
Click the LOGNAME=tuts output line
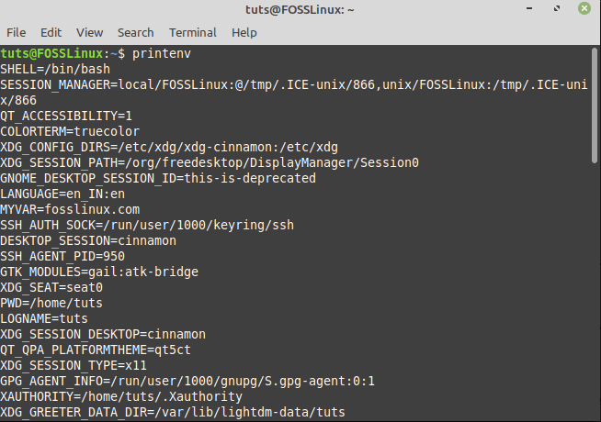44,318
